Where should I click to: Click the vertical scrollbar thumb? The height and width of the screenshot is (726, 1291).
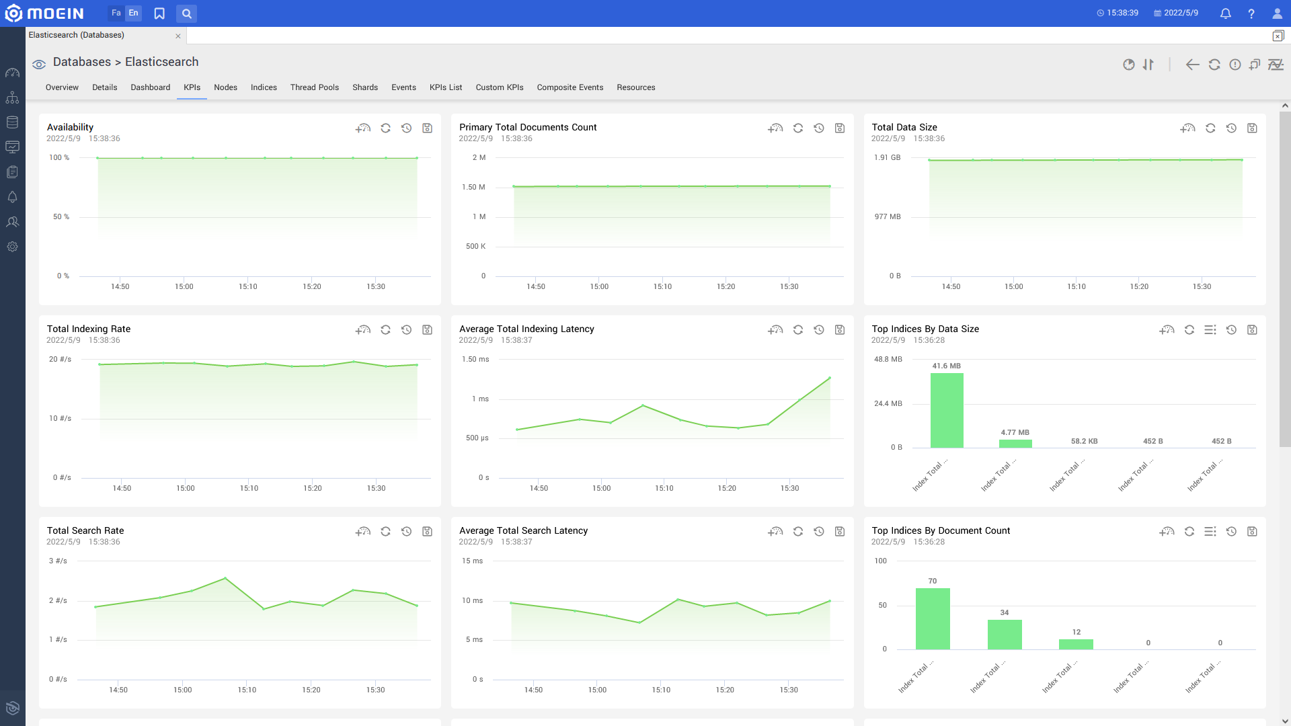1285,279
